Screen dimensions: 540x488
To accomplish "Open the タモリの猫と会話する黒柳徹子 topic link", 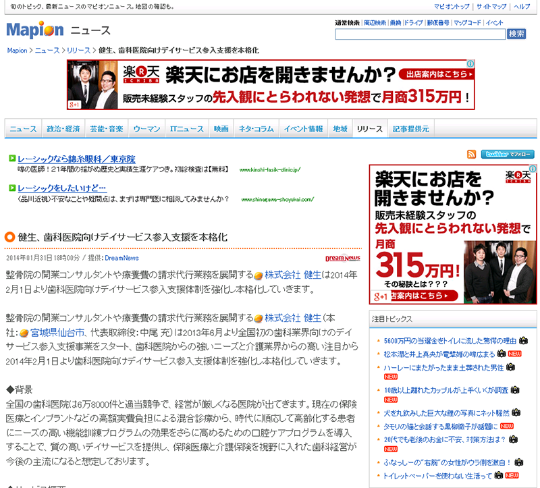I will 441,427.
